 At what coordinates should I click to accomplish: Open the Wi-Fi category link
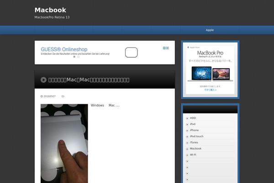193,155
